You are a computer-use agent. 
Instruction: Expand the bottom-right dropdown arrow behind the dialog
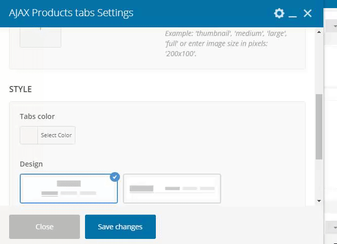point(334,227)
